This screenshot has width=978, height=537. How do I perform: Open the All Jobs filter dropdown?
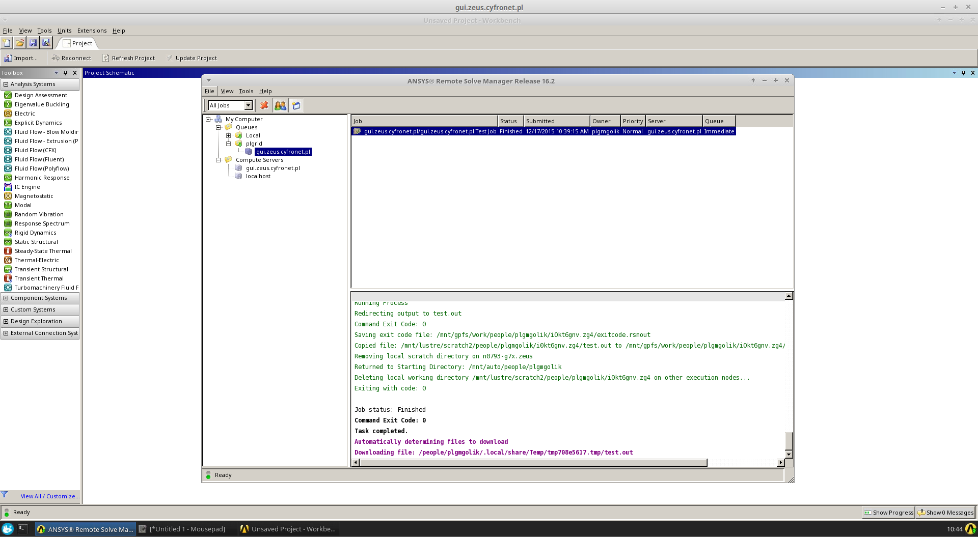click(249, 105)
